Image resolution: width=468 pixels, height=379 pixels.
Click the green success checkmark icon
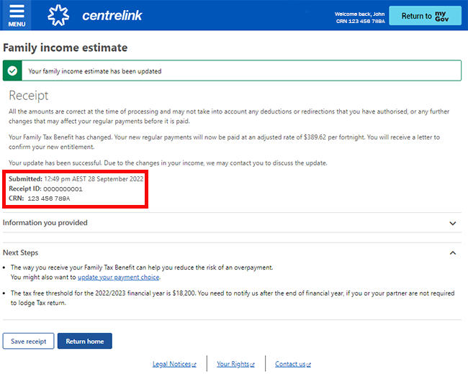12,71
